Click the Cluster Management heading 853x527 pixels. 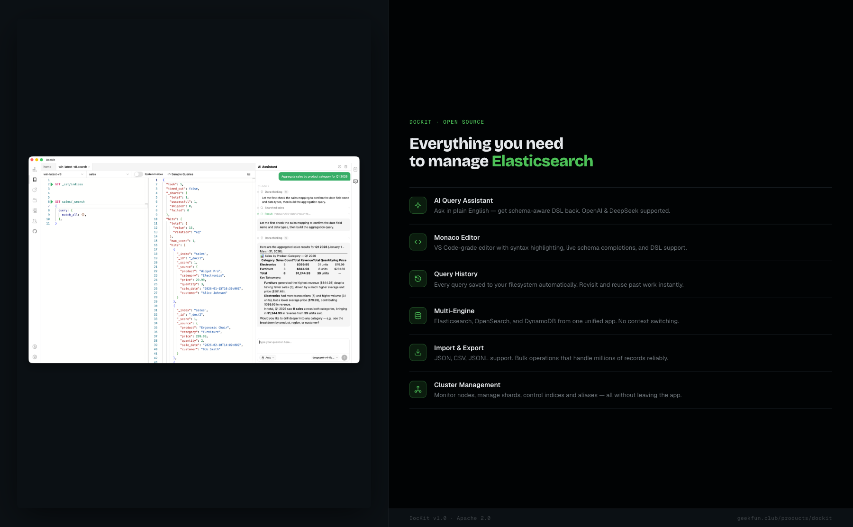point(467,385)
